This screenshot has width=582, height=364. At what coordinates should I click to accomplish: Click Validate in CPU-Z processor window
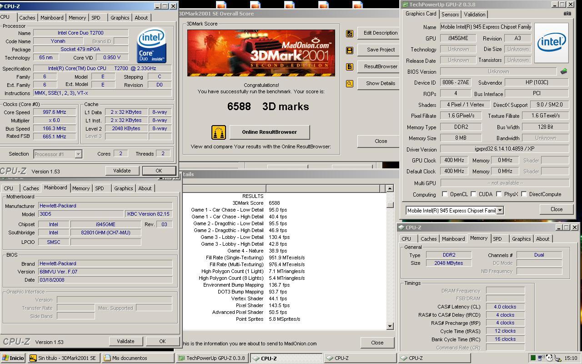click(x=122, y=171)
